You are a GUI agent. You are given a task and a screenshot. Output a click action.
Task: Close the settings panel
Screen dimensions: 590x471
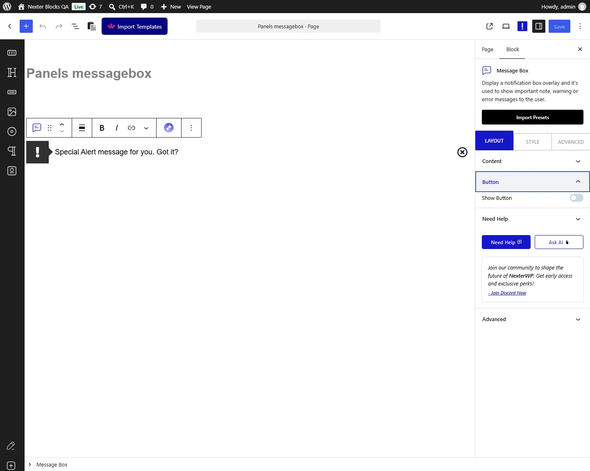(580, 49)
